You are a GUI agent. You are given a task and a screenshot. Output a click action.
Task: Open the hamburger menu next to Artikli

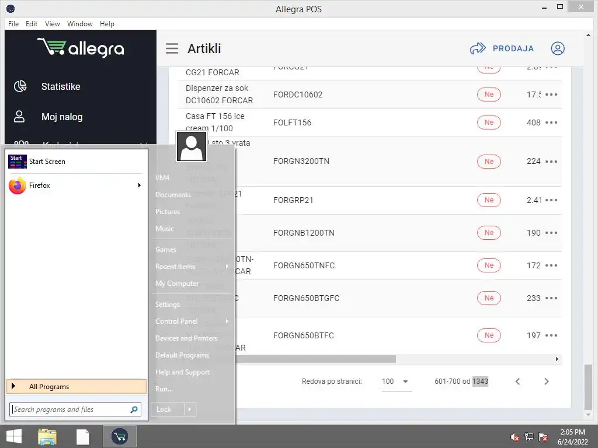(172, 48)
